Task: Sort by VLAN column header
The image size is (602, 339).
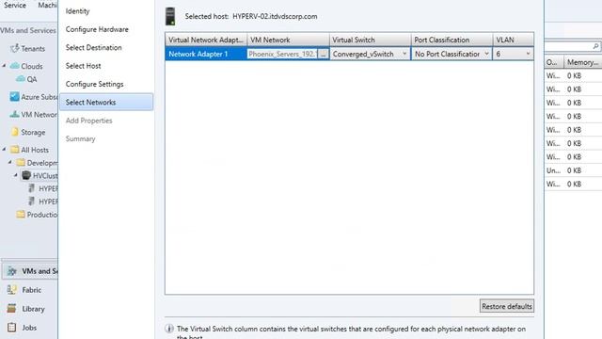Action: point(514,40)
